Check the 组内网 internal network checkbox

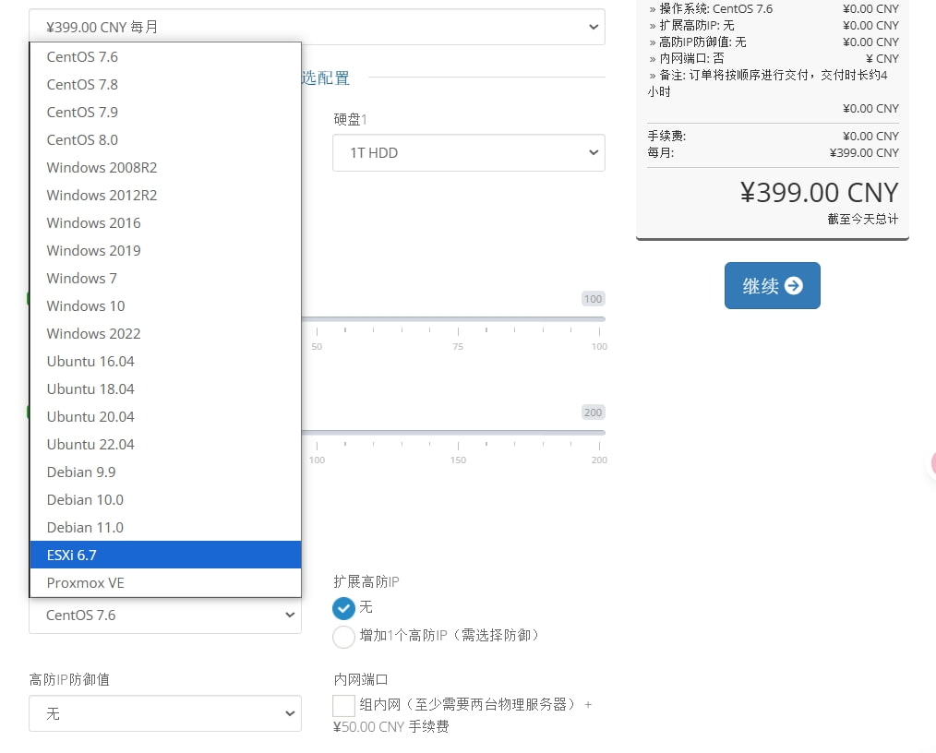(343, 705)
